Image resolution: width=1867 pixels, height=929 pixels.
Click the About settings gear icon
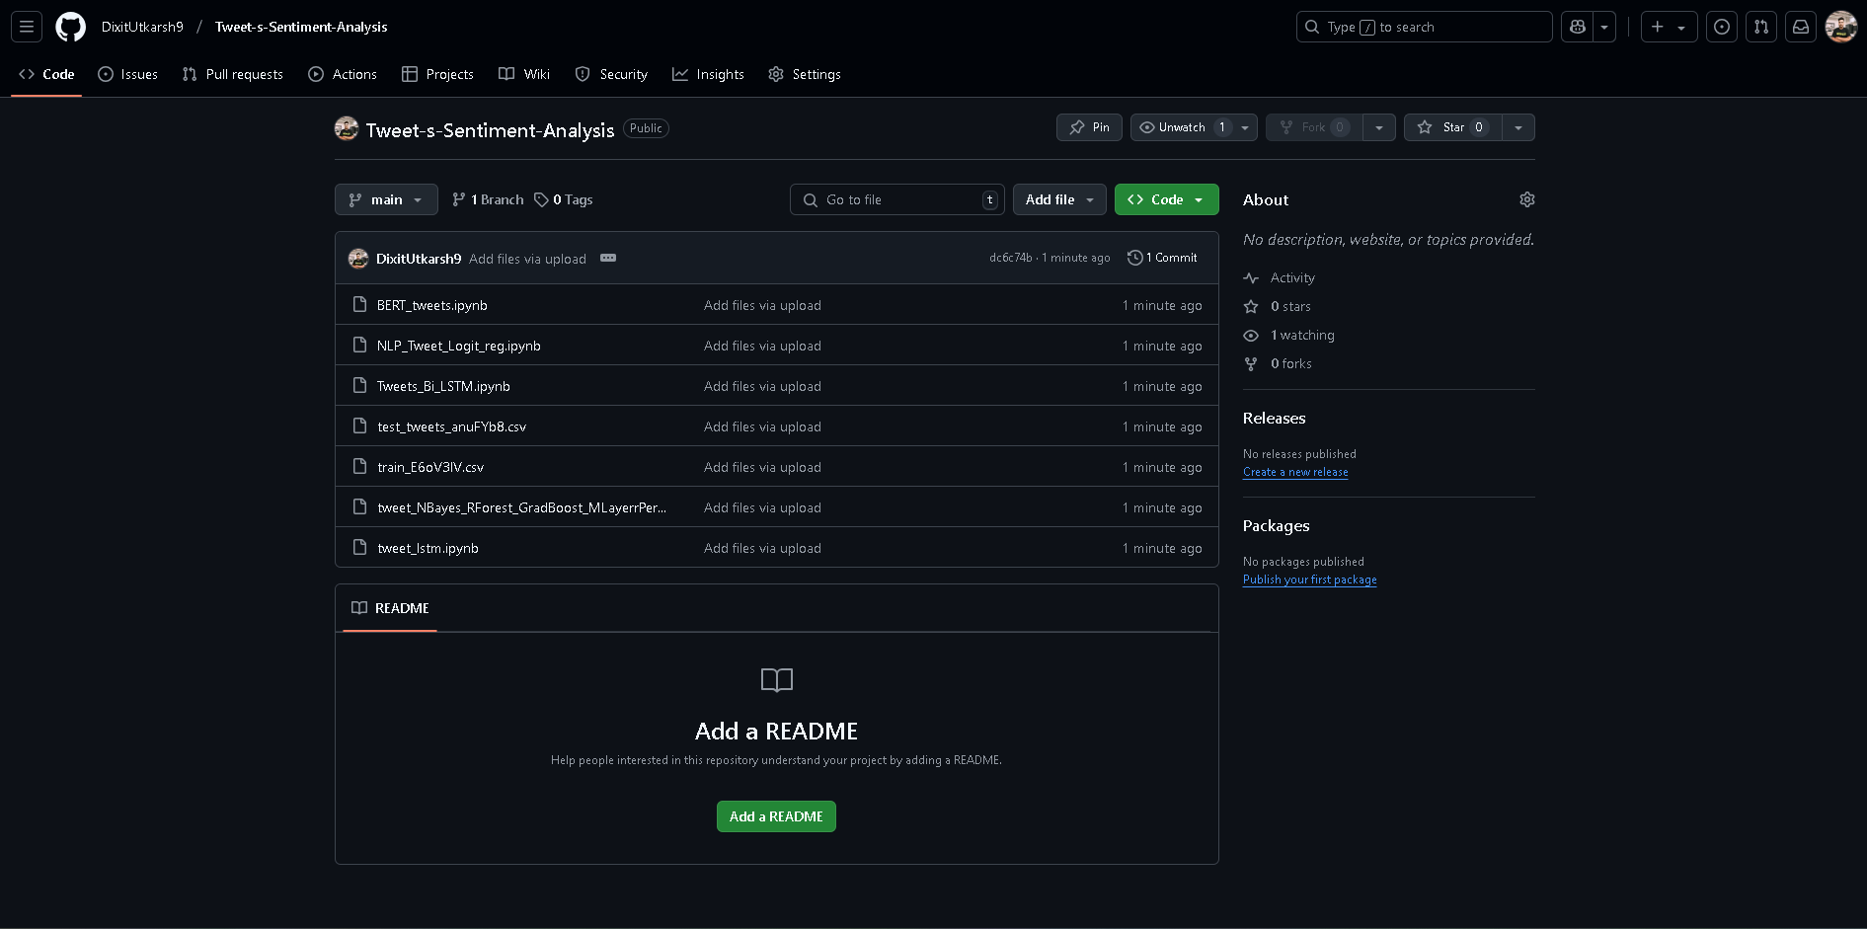(1527, 199)
